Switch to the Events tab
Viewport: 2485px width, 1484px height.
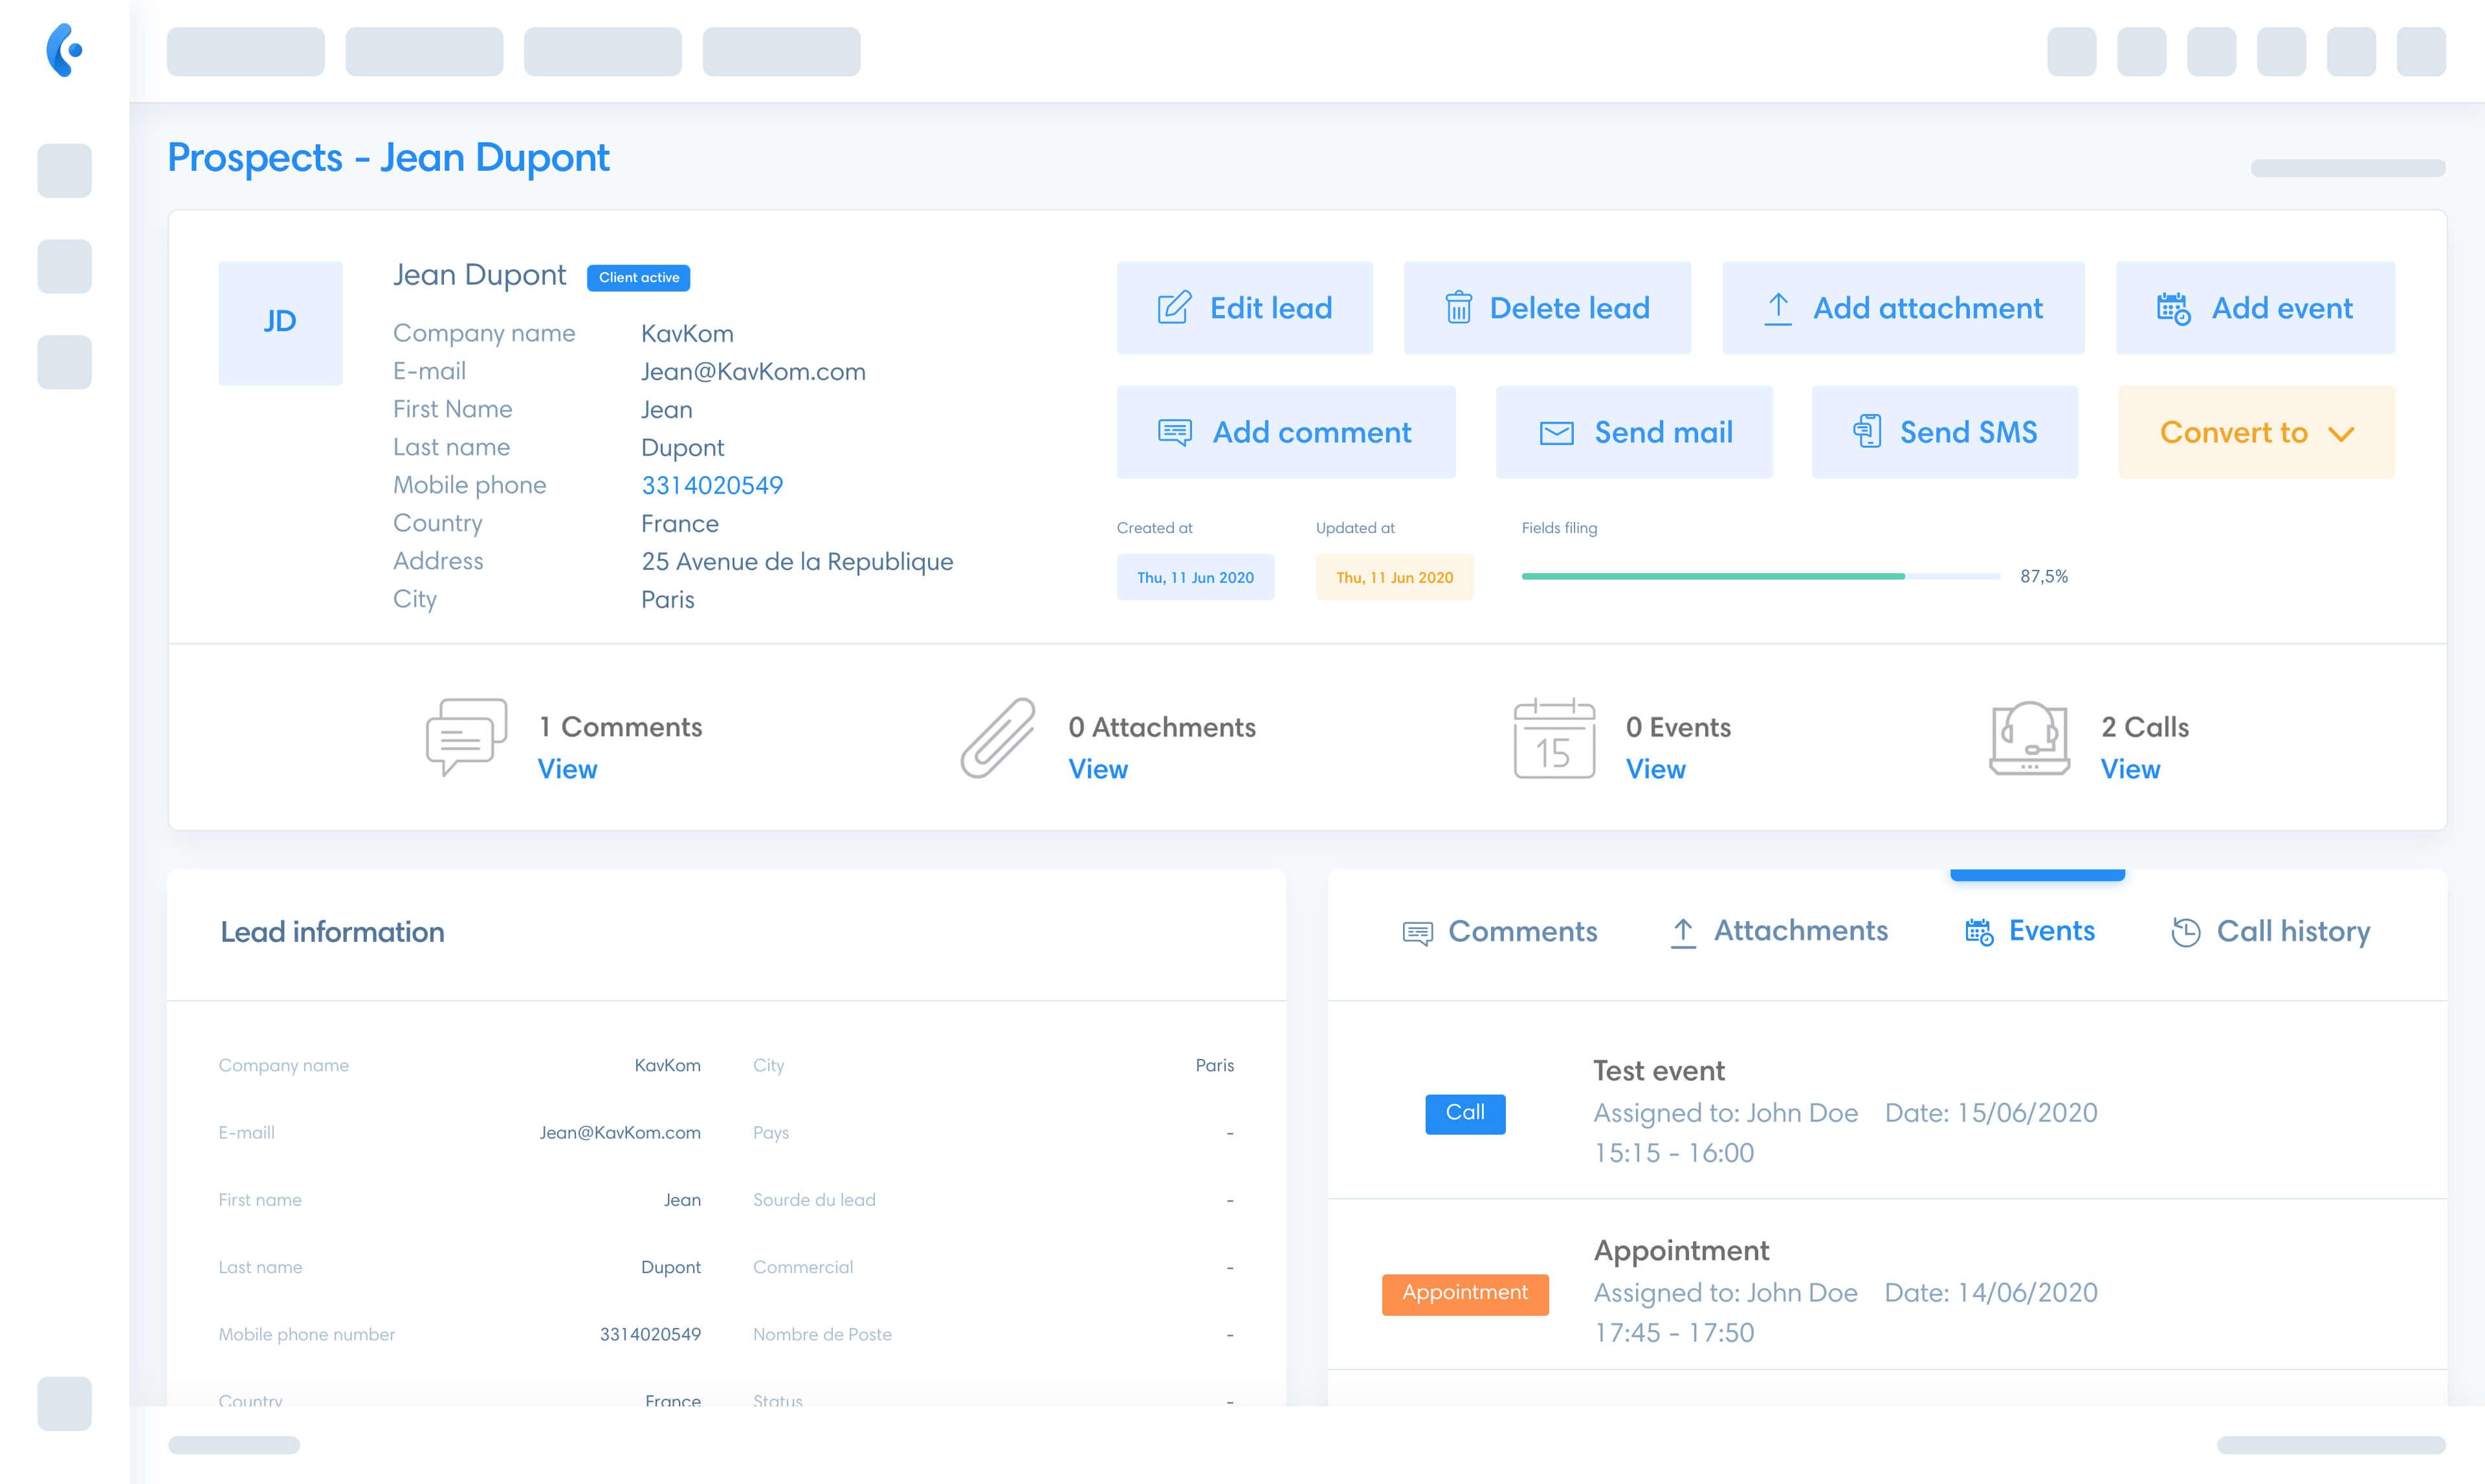[x=2033, y=931]
